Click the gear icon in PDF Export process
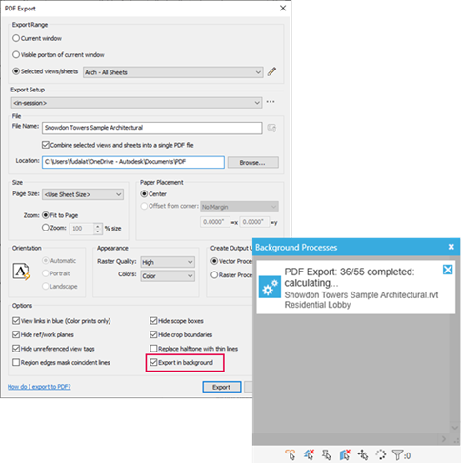 click(270, 287)
